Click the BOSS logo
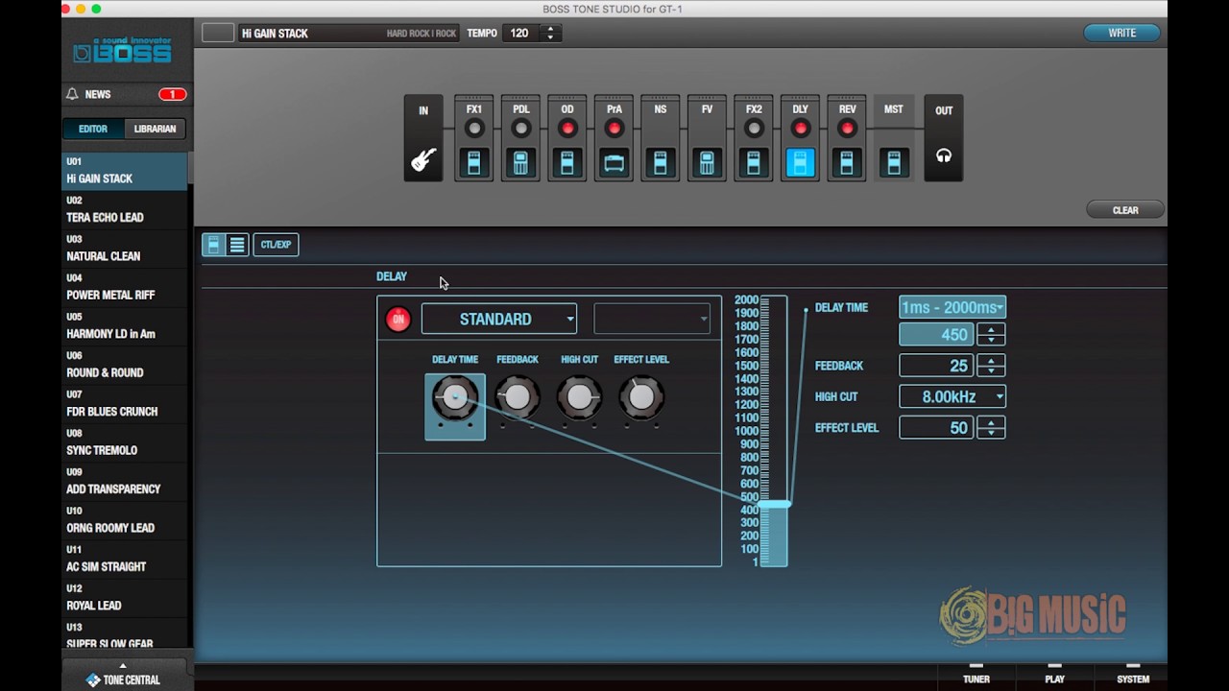Screen dimensions: 1229x691 pos(123,50)
